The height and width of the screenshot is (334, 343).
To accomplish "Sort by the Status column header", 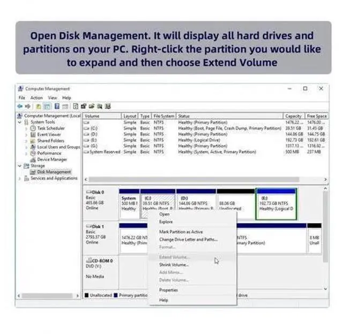I will coord(230,116).
